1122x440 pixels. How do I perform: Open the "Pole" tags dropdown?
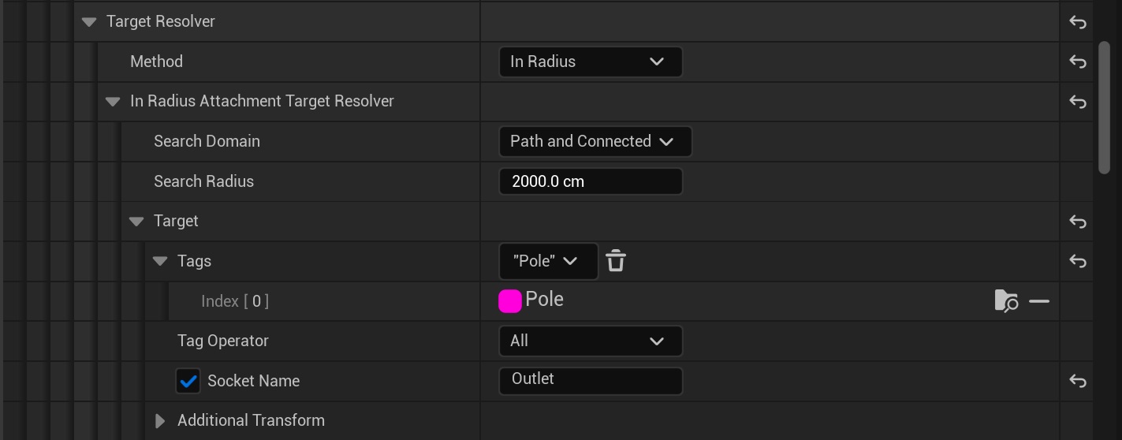click(548, 261)
